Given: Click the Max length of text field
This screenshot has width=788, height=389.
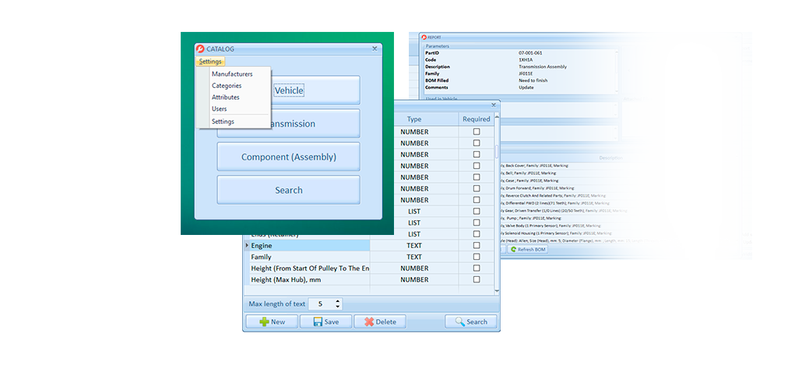Looking at the screenshot, I should click(x=321, y=304).
